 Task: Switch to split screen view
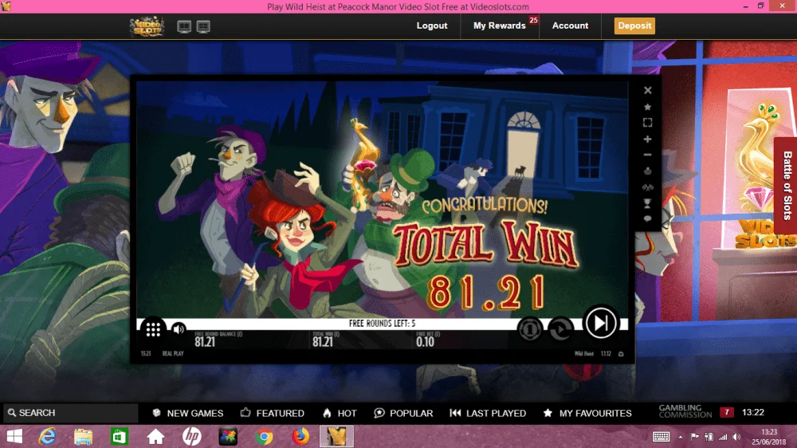[x=203, y=26]
